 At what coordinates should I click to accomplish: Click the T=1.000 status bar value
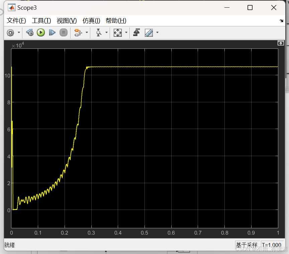click(272, 245)
